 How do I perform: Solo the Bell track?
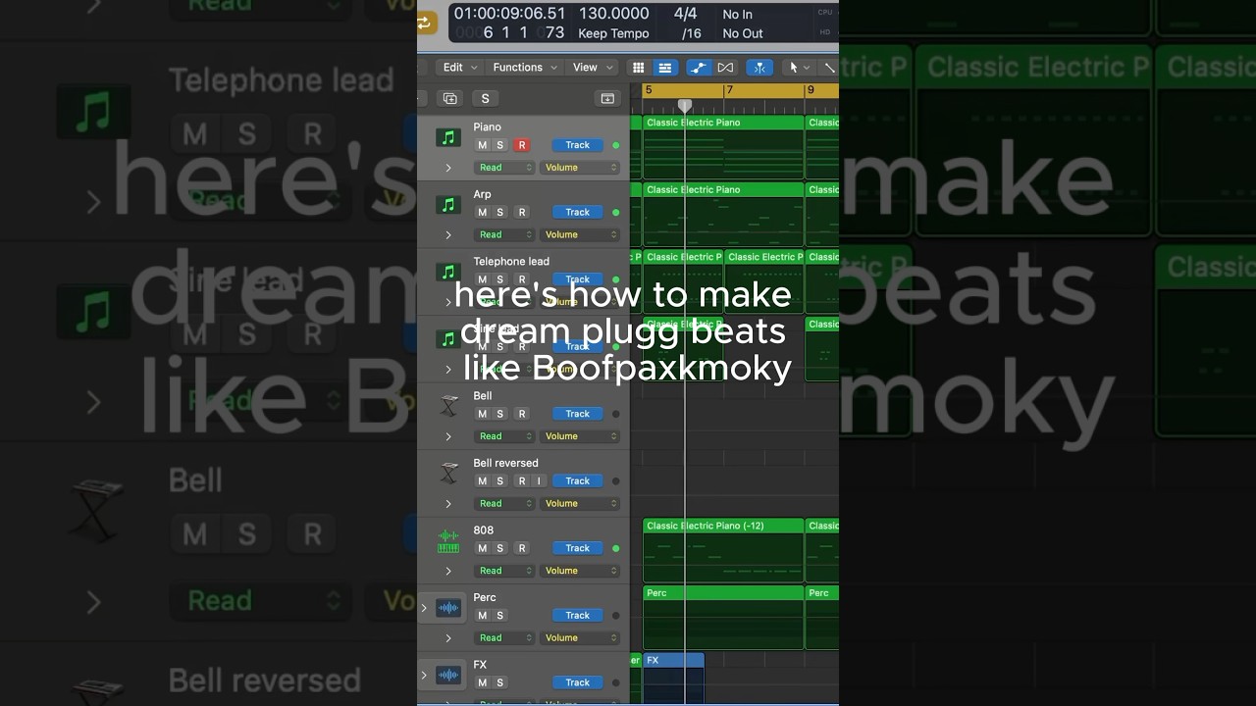pos(499,414)
